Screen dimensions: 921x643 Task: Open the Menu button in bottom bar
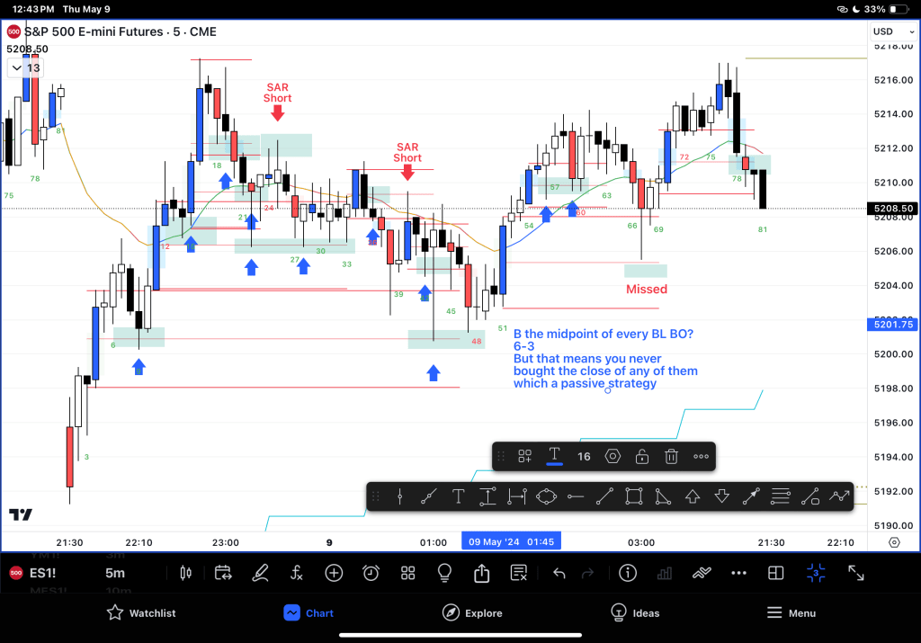pyautogui.click(x=791, y=612)
